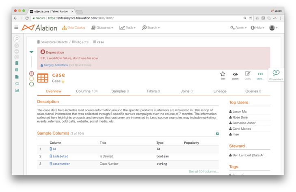Open Salesforce Objects breadcrumb link
The width and height of the screenshot is (296, 192).
point(52,42)
